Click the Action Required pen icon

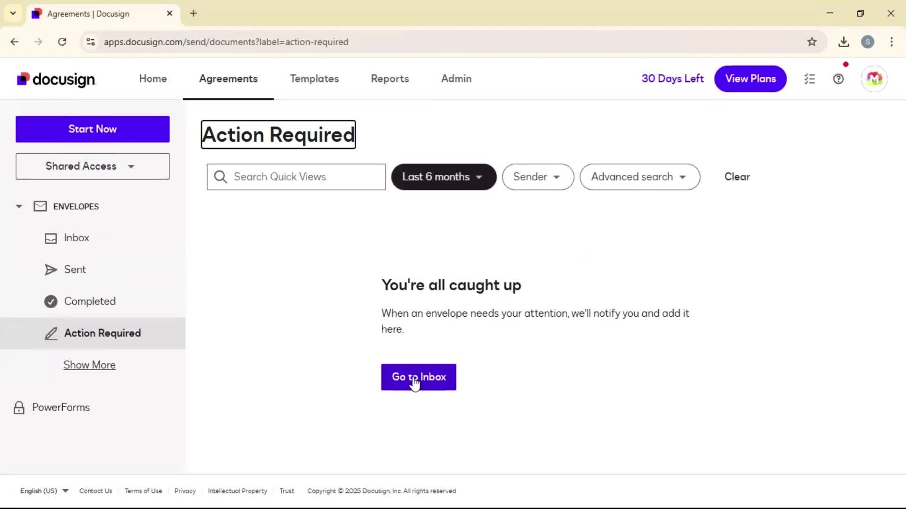50,333
